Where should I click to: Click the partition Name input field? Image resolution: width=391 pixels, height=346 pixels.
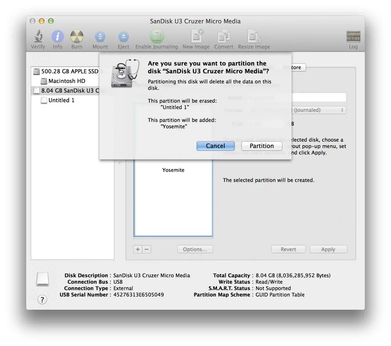pyautogui.click(x=319, y=97)
